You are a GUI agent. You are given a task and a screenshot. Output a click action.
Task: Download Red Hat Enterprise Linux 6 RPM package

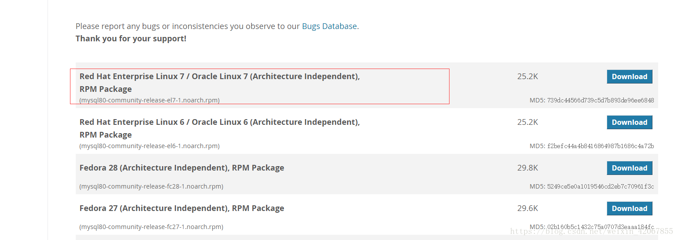coord(630,122)
